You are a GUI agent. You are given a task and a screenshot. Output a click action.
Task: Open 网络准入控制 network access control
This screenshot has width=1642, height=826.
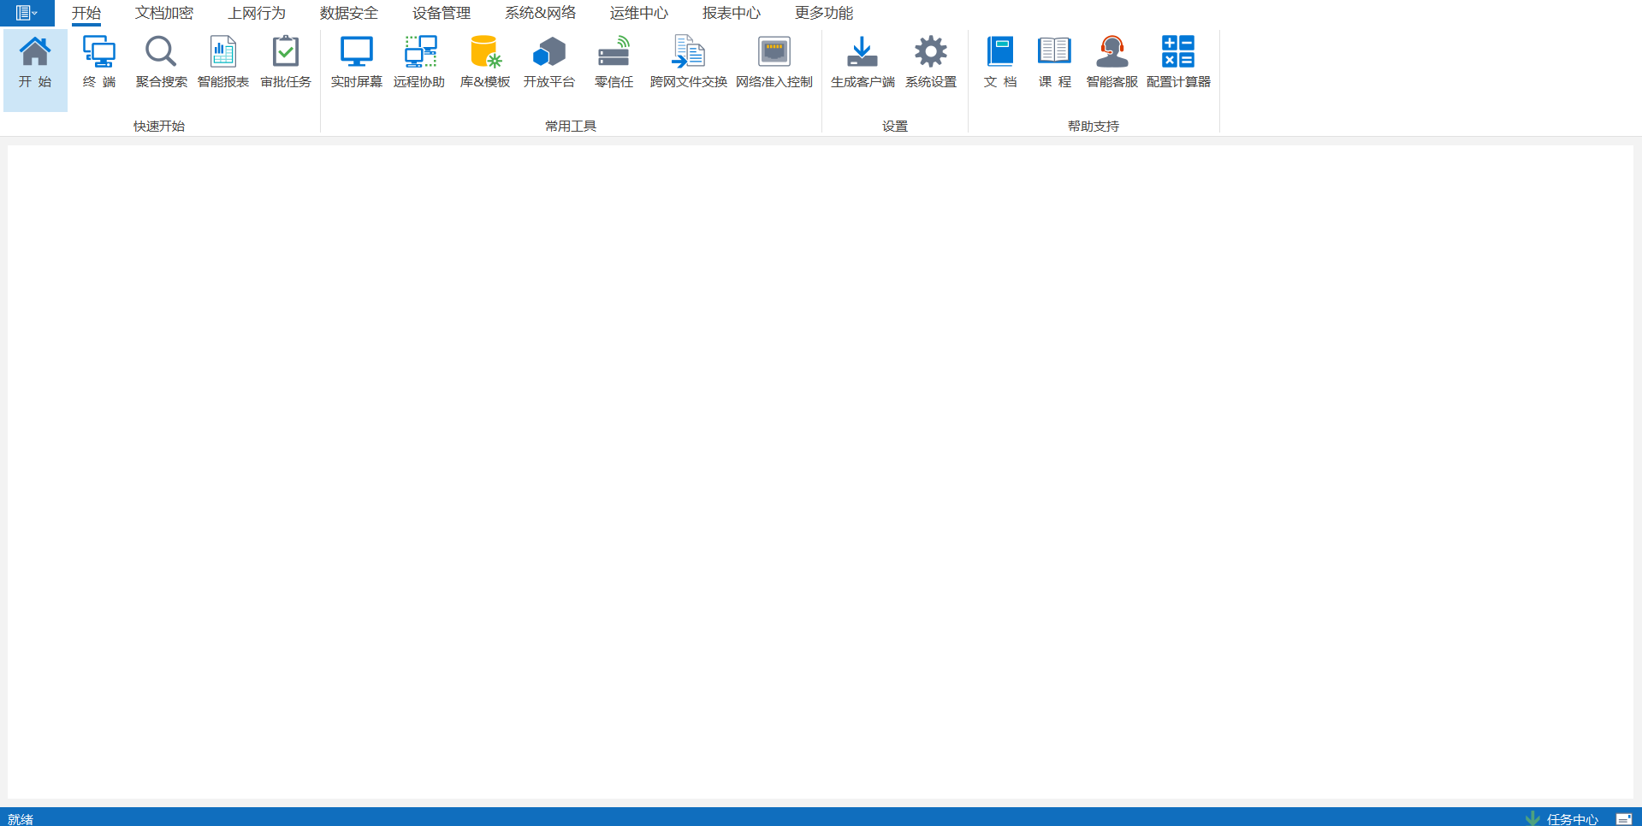point(774,53)
